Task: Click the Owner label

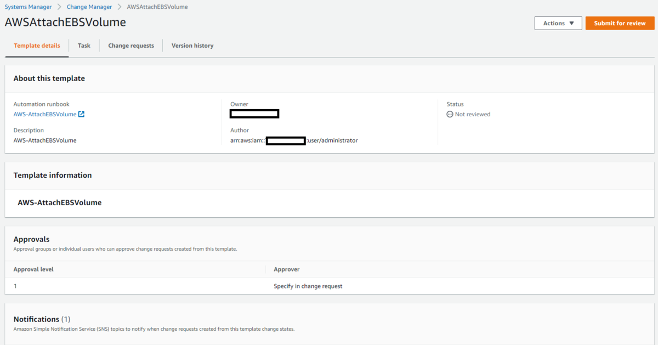Action: 239,104
